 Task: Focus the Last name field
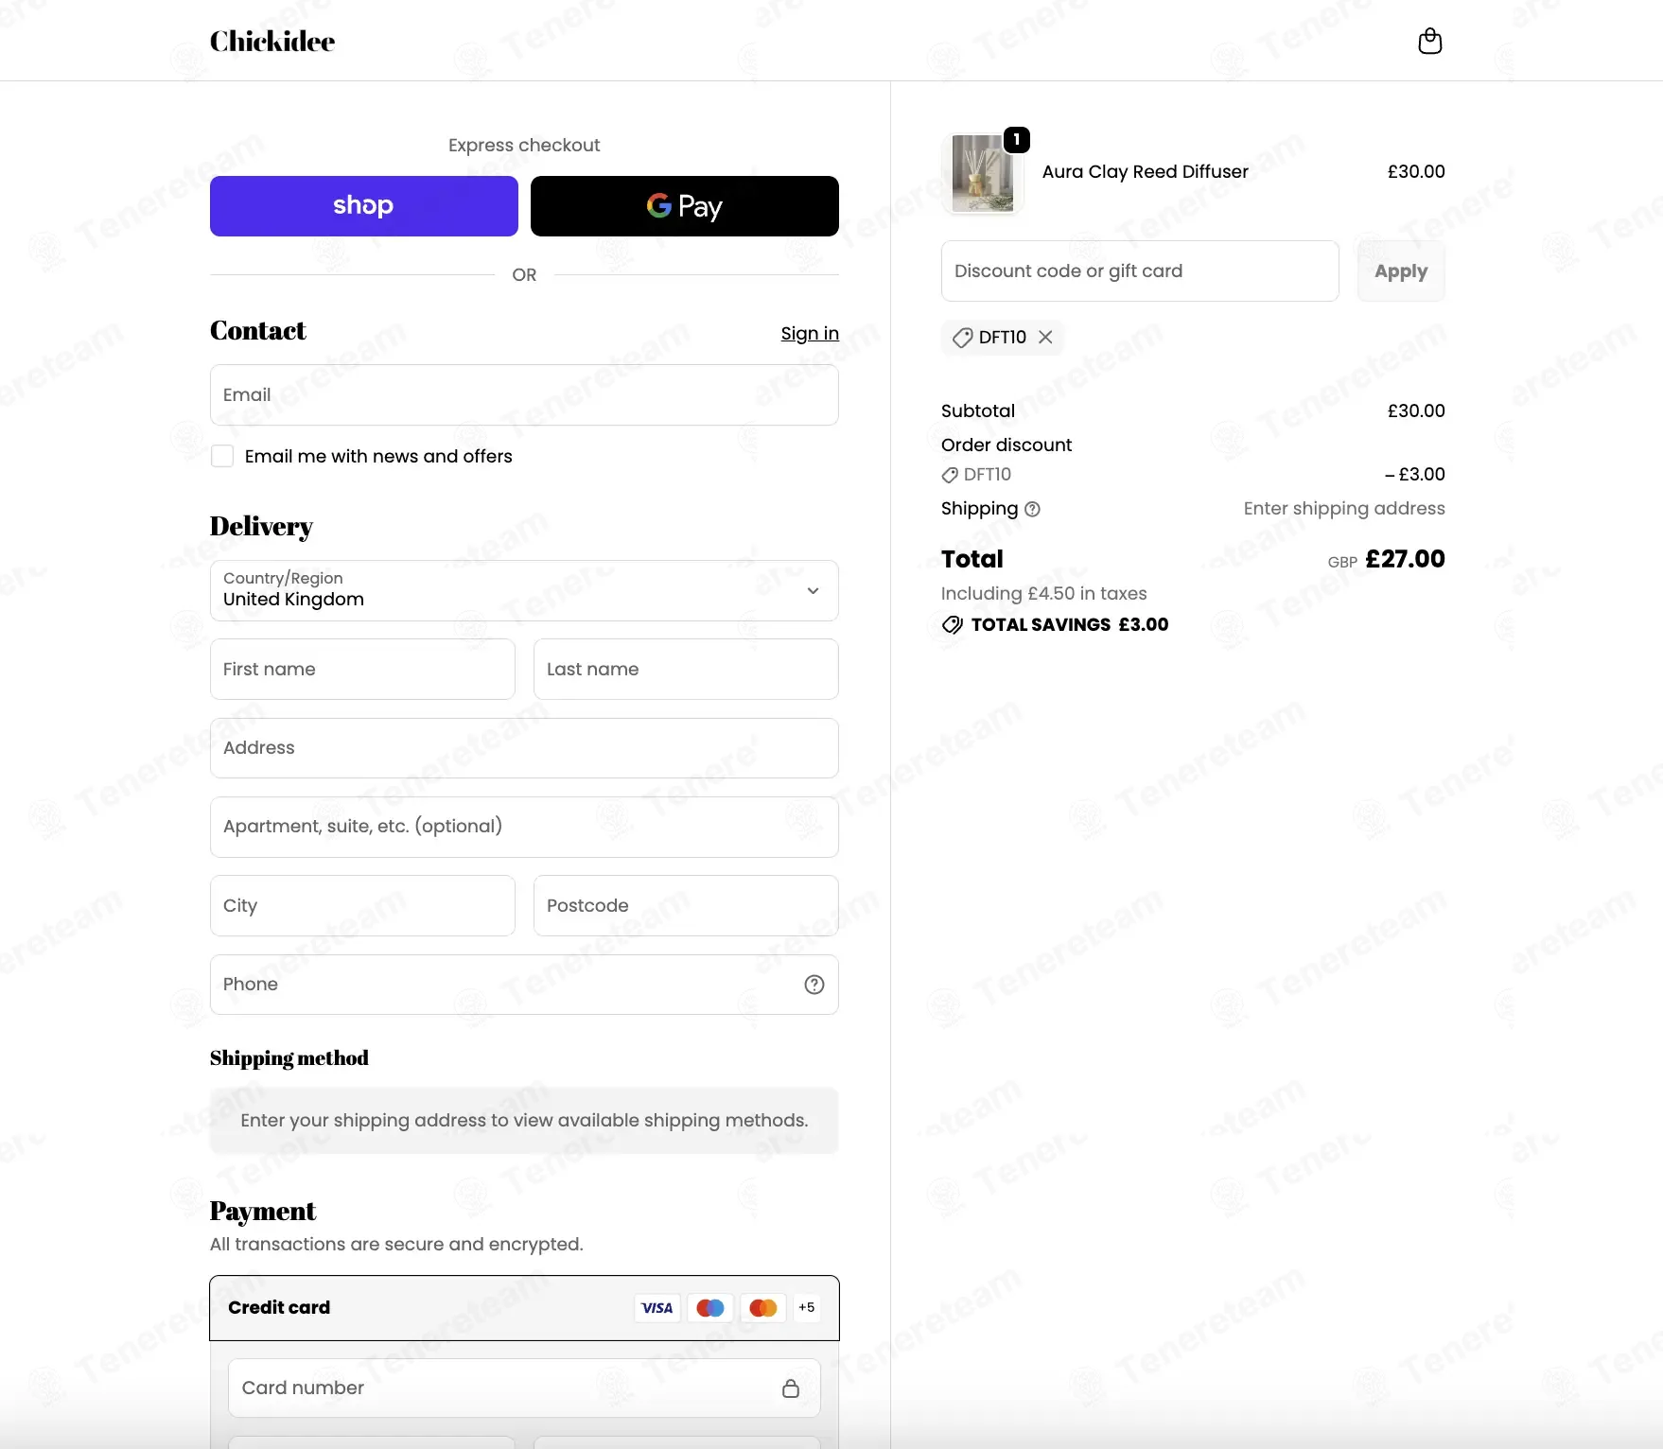point(686,670)
